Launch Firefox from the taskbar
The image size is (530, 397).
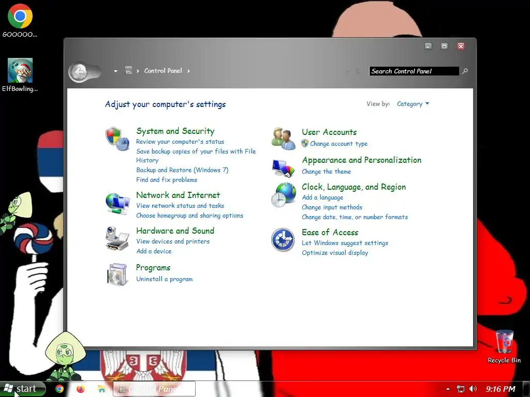pos(80,389)
